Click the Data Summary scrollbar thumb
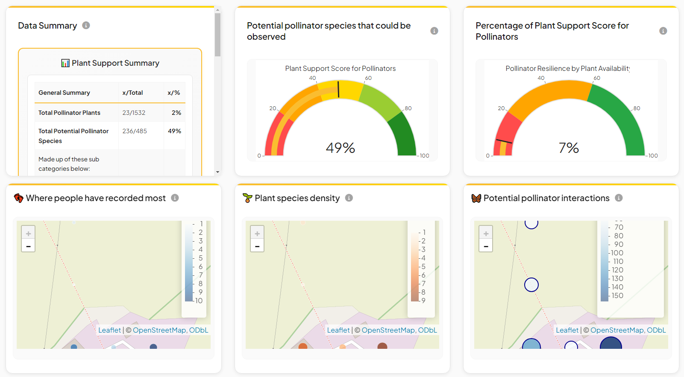This screenshot has height=377, width=684. [217, 34]
